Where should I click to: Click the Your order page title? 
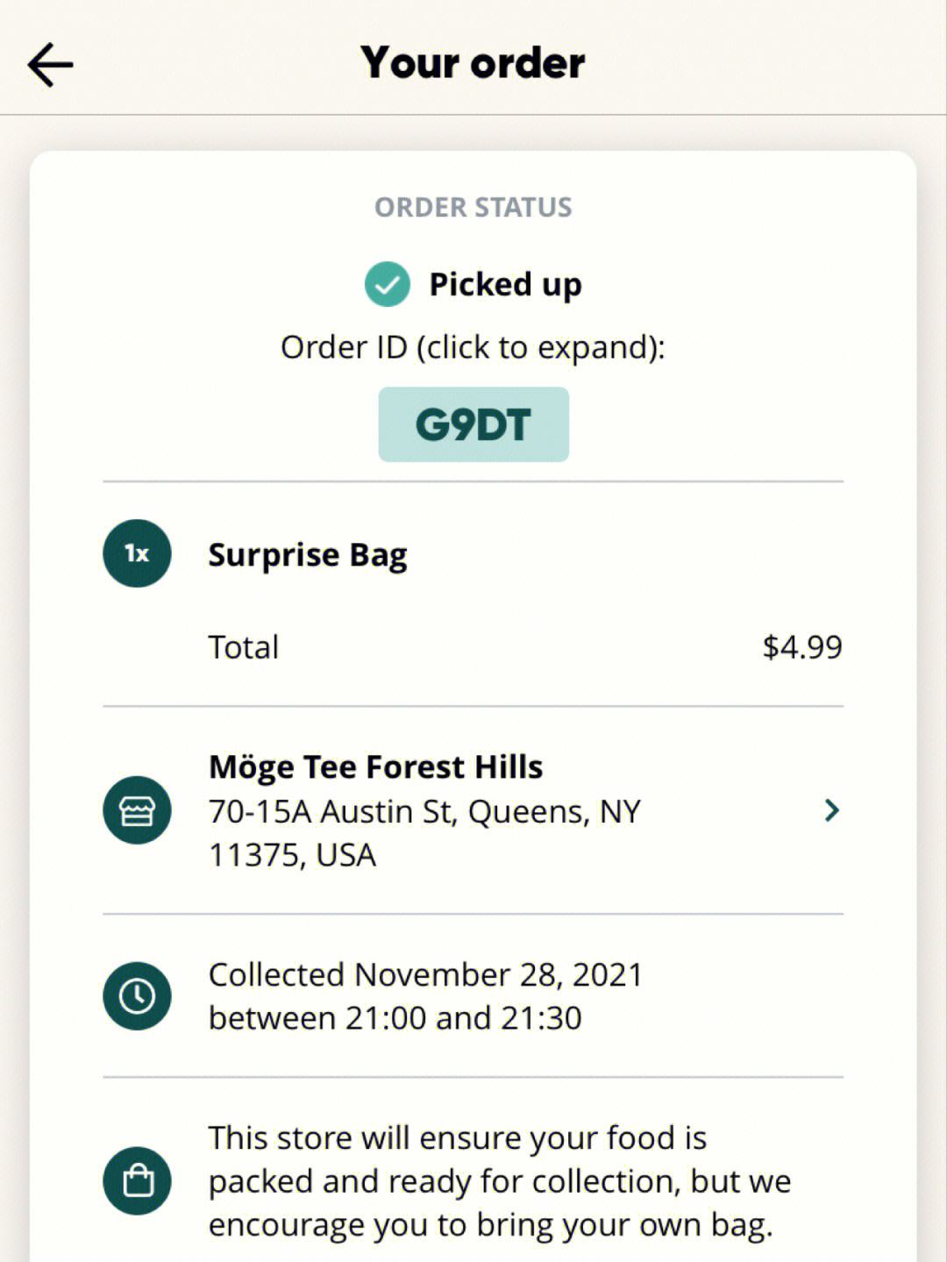click(x=473, y=63)
